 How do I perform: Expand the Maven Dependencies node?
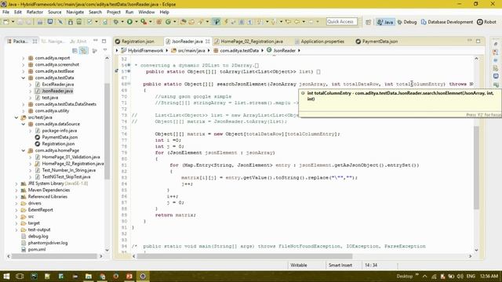click(x=16, y=190)
